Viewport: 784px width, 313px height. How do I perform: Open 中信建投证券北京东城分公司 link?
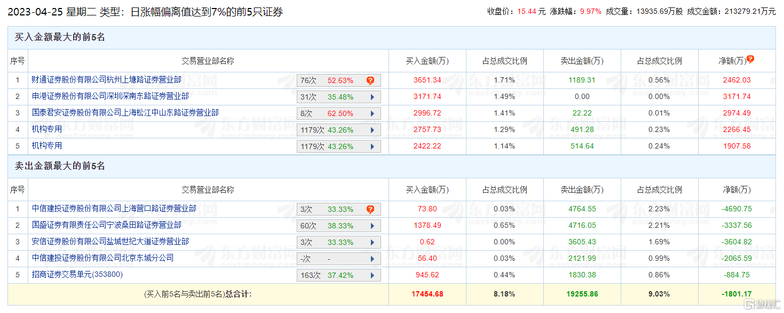tap(103, 258)
